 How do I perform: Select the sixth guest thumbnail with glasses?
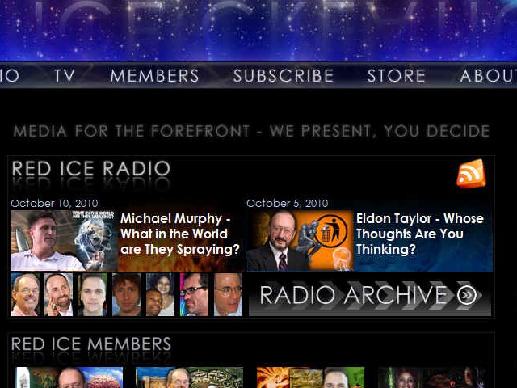point(194,294)
